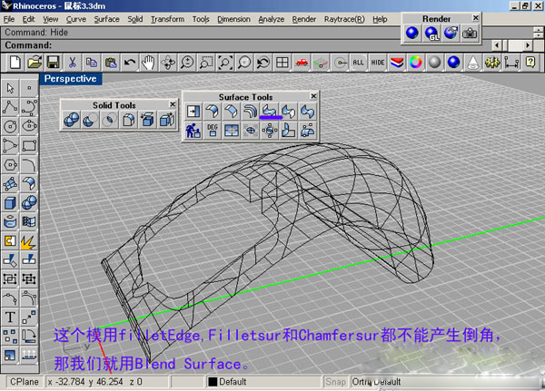This screenshot has width=545, height=391.
Task: Select the Pan (hand) tool
Action: coord(149,62)
